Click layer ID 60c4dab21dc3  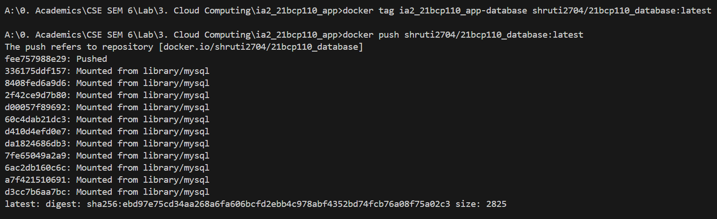(37, 119)
